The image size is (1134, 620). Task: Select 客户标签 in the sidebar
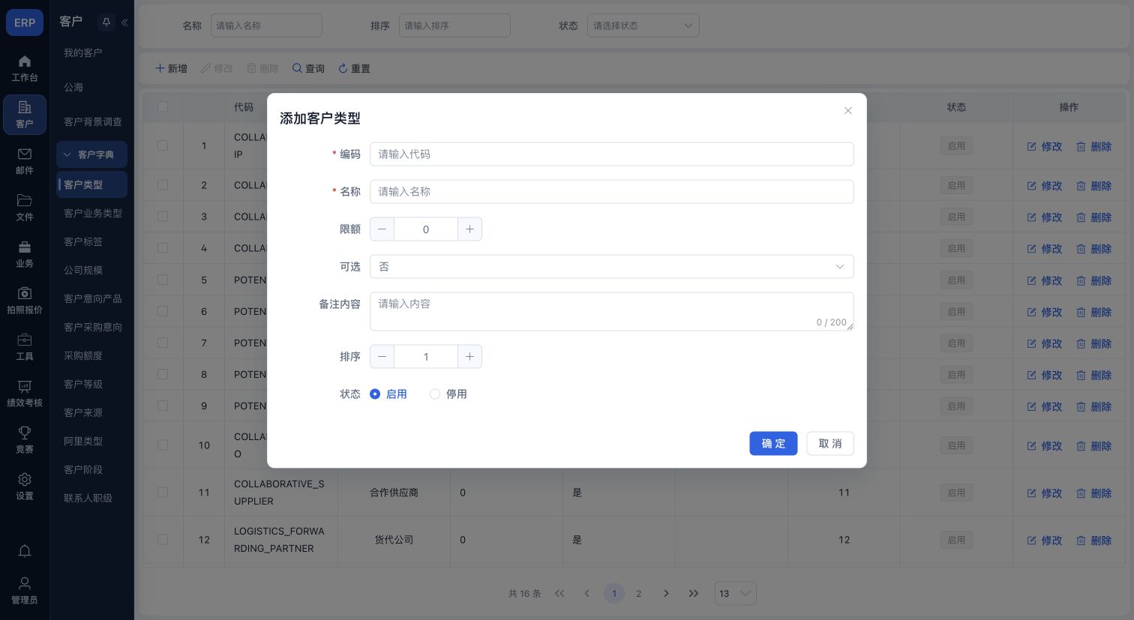pyautogui.click(x=83, y=242)
